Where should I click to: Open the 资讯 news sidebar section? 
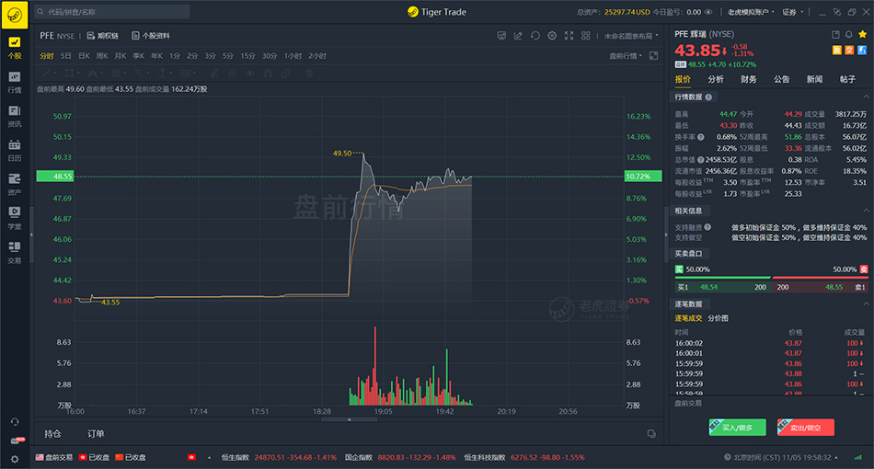tap(15, 116)
